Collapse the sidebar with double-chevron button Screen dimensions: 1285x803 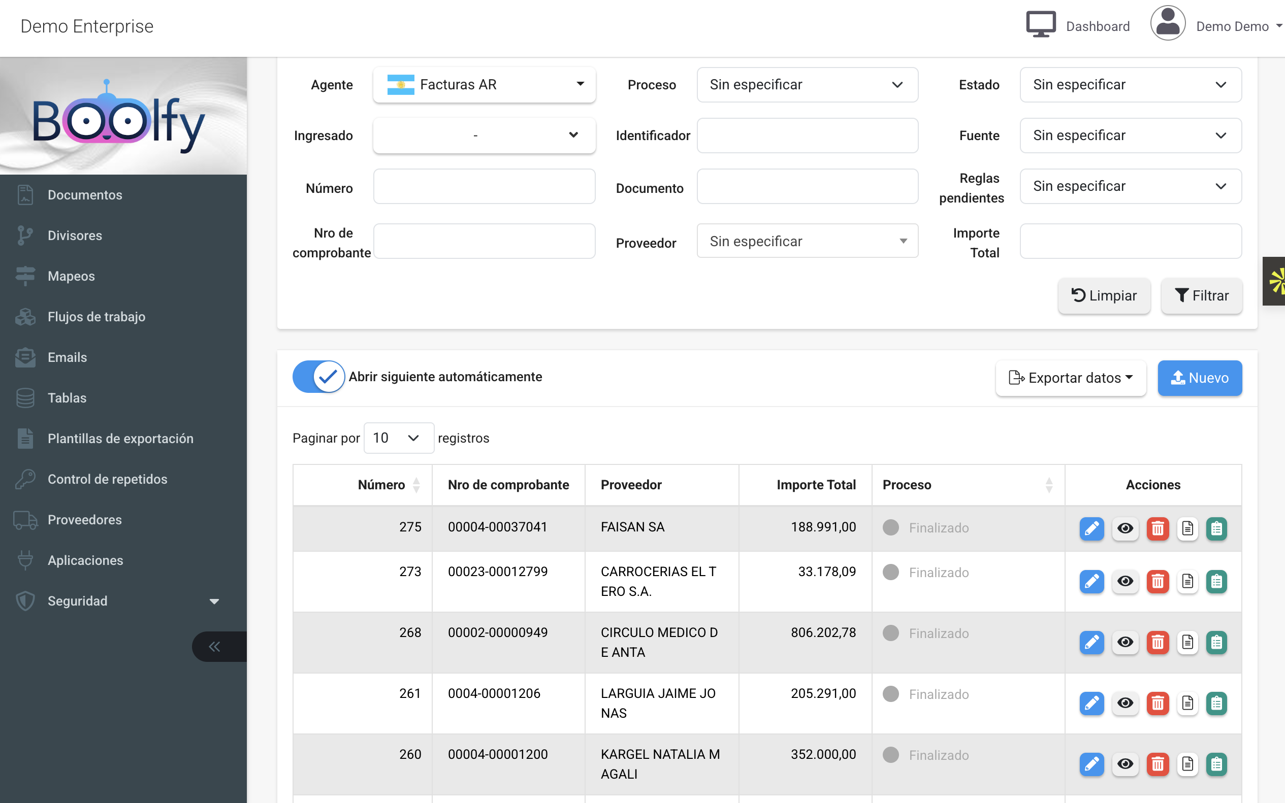pyautogui.click(x=215, y=646)
